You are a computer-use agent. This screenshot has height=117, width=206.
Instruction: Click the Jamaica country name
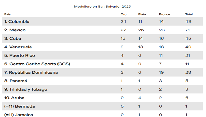click(x=19, y=115)
